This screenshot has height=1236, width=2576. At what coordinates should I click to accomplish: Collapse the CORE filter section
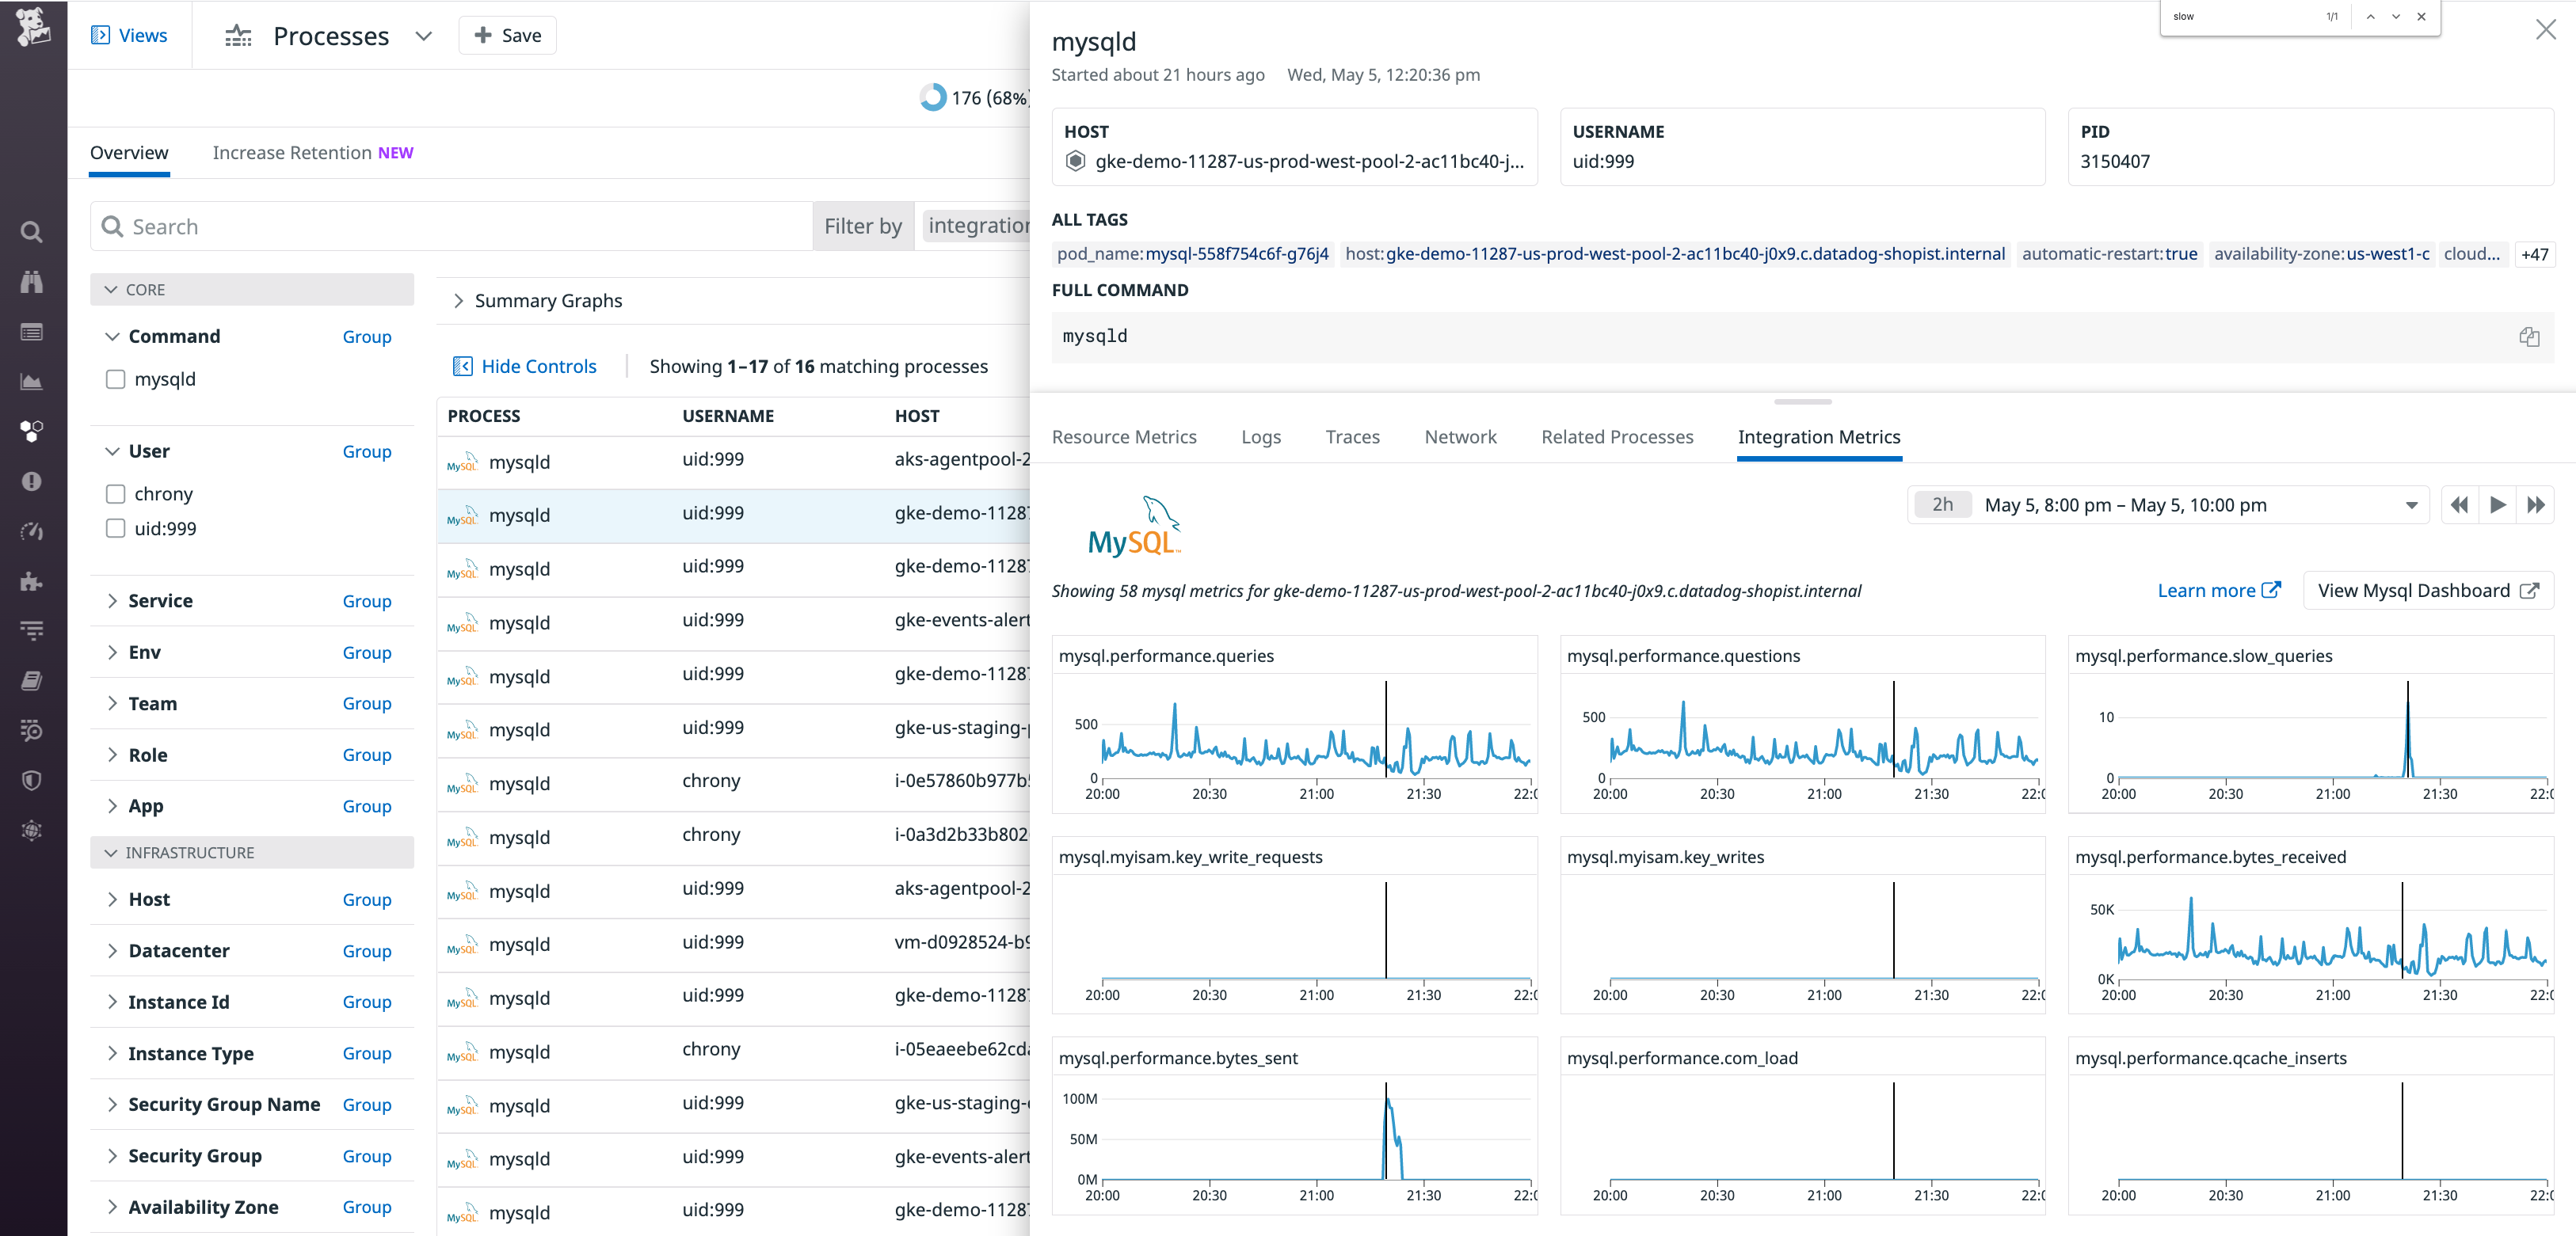click(112, 289)
